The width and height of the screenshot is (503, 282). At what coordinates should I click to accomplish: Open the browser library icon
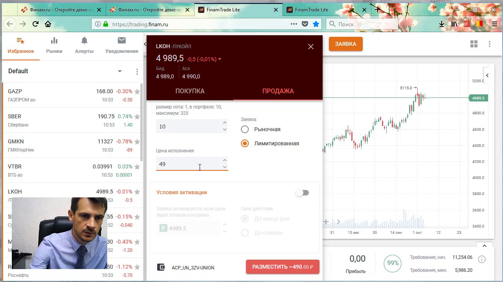pyautogui.click(x=454, y=24)
